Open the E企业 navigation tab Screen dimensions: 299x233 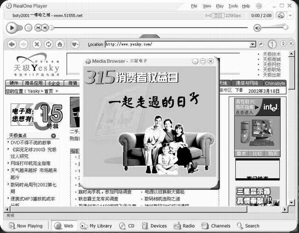54,83
